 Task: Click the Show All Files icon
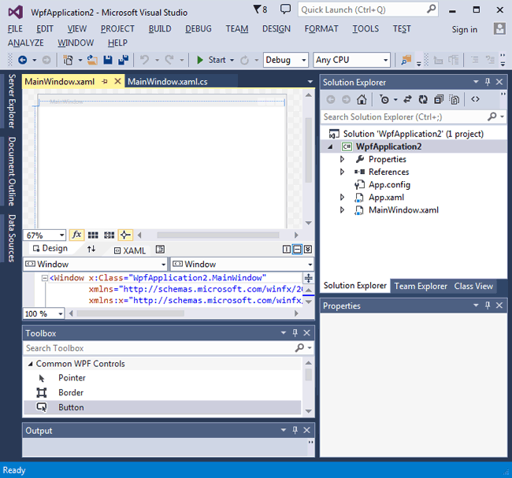pos(454,99)
